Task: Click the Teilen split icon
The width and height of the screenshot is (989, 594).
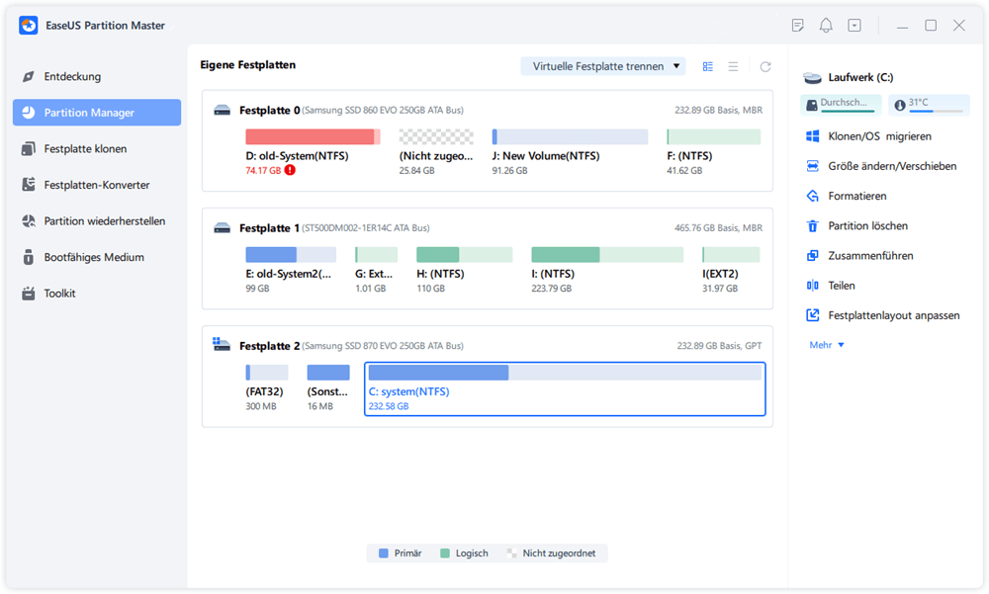Action: point(813,286)
